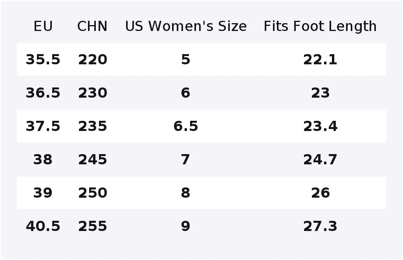
Task: Click the EU column header
Action: coord(43,26)
